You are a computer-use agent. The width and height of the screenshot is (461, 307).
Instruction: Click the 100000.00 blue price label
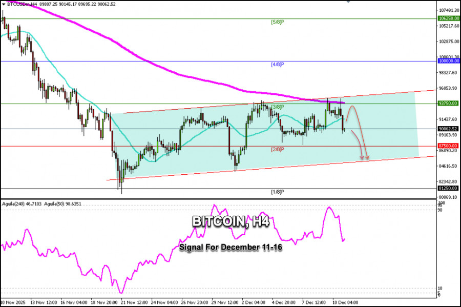[449, 61]
